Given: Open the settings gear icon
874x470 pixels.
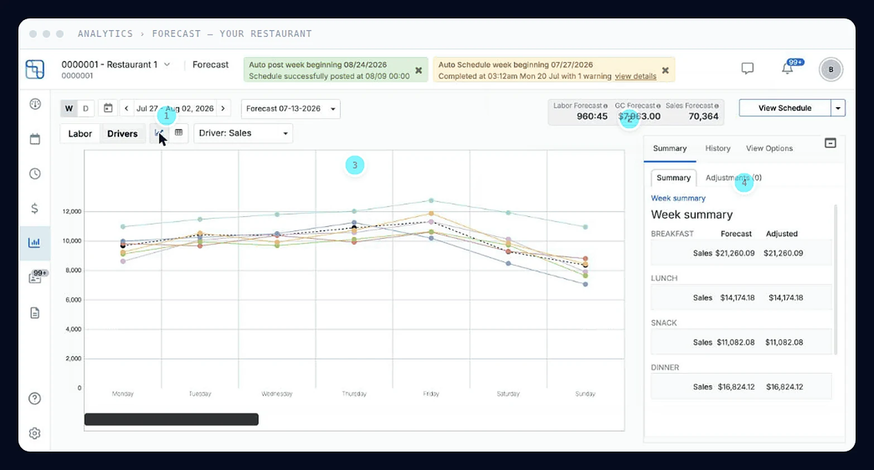Looking at the screenshot, I should (x=35, y=433).
